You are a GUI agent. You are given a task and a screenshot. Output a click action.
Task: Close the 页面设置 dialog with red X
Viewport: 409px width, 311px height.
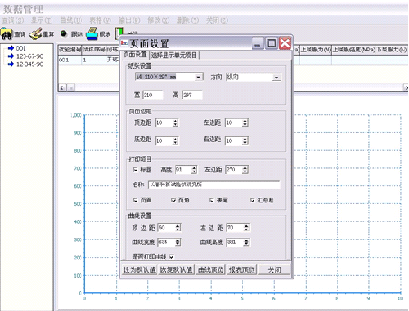coord(285,43)
